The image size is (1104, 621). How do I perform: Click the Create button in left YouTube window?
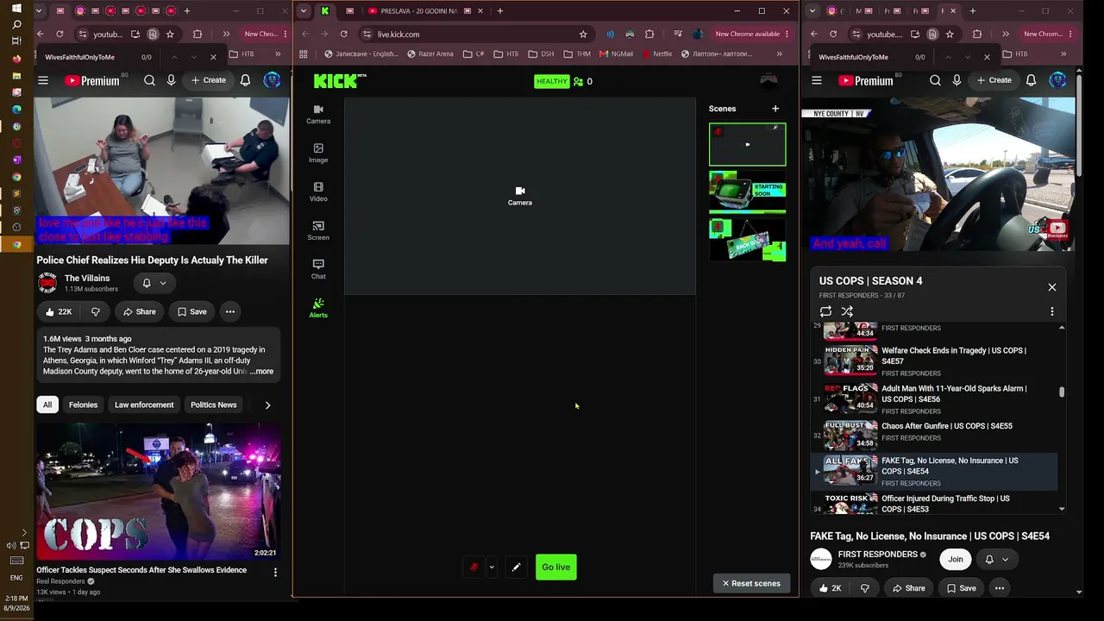click(208, 80)
